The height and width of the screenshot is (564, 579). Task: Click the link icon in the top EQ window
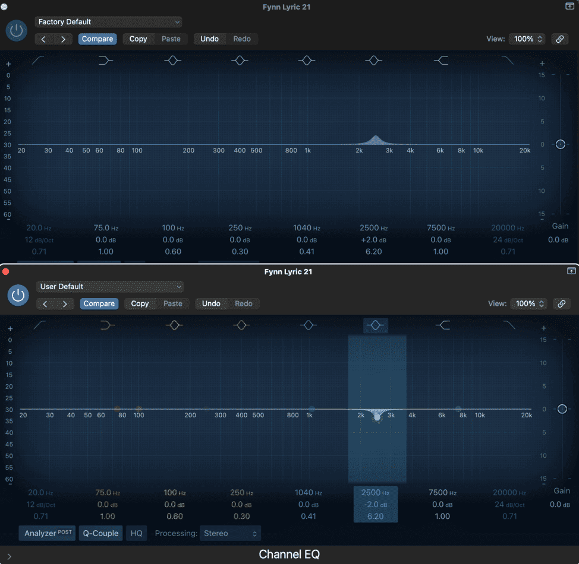pos(560,39)
